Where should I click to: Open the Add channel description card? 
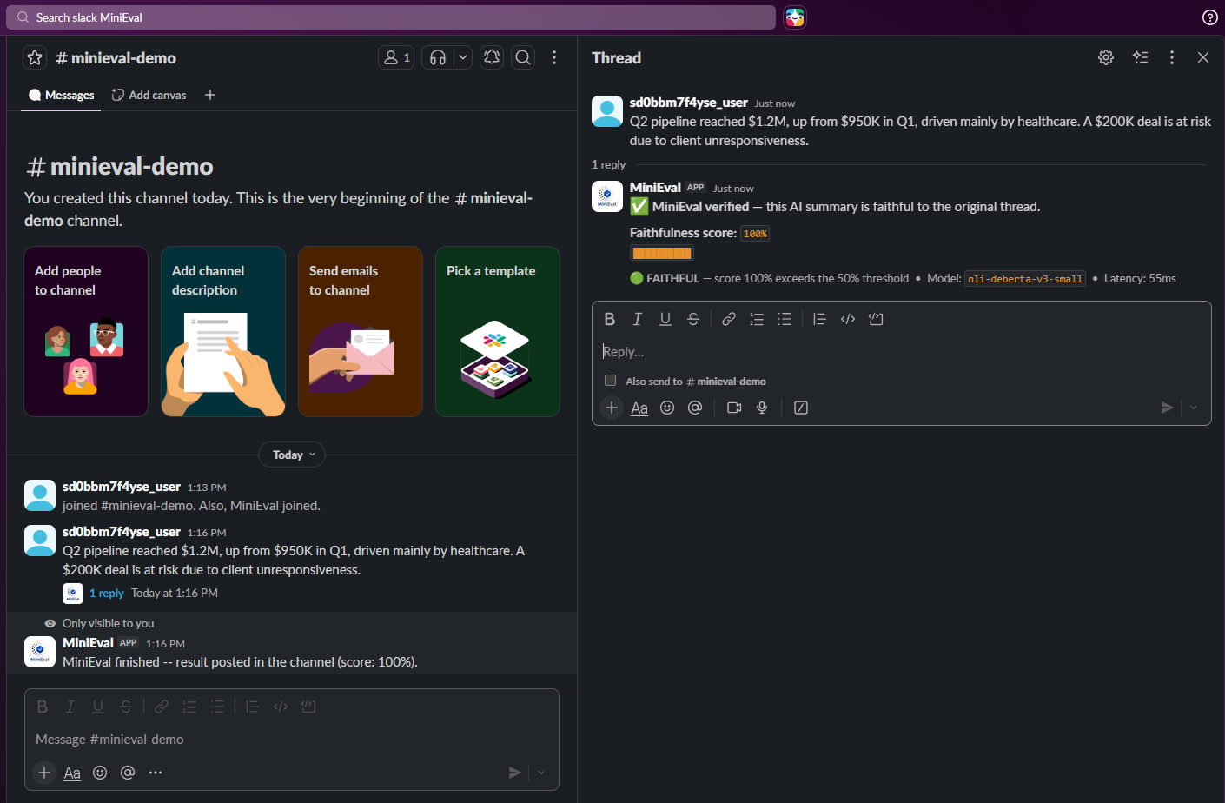click(x=223, y=331)
